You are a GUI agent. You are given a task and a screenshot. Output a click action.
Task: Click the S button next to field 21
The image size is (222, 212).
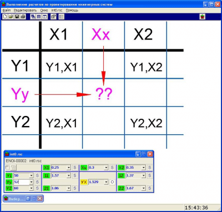75,188
